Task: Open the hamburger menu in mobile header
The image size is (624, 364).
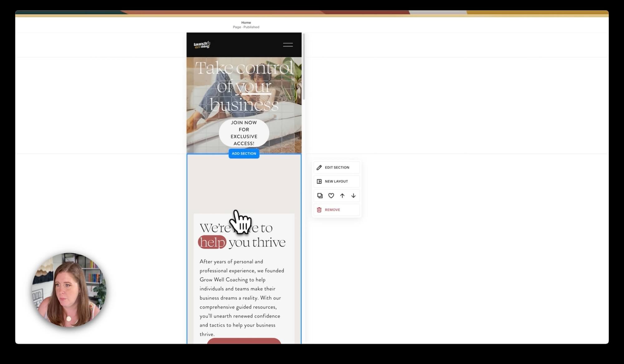Action: [288, 45]
